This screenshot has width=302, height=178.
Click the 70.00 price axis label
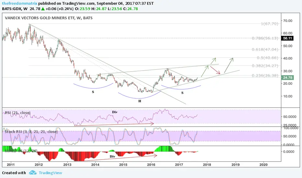click(287, 21)
